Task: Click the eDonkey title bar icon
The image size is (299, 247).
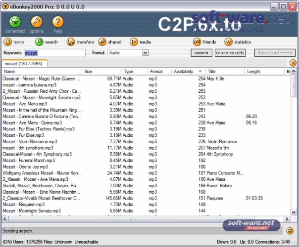Action: (5, 6)
